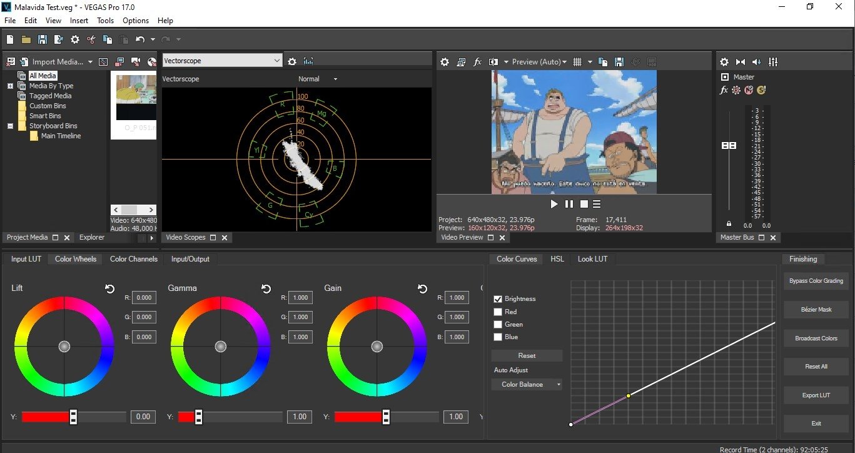Click the Bézier Mask button
The width and height of the screenshot is (855, 453).
(x=816, y=309)
